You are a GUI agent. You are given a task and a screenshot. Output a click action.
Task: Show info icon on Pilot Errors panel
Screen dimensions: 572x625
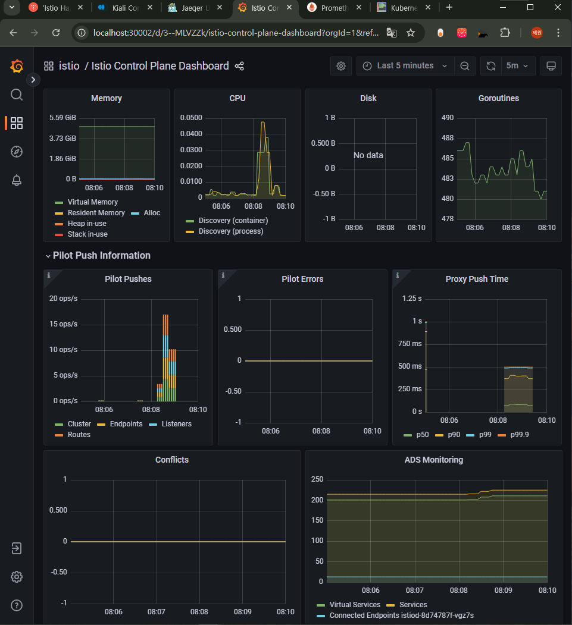223,275
